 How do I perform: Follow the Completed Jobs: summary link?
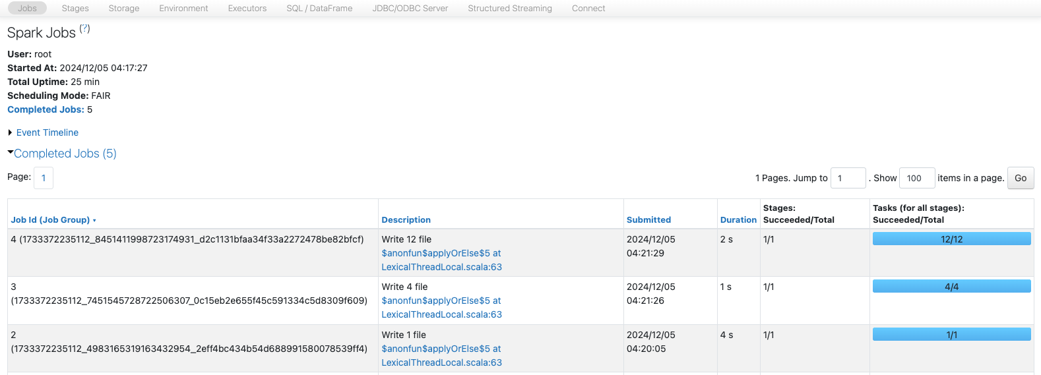click(x=46, y=109)
